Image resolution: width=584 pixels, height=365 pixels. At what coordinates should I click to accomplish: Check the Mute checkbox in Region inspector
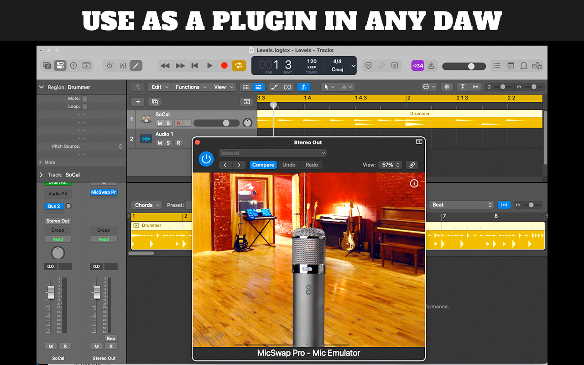tap(85, 98)
